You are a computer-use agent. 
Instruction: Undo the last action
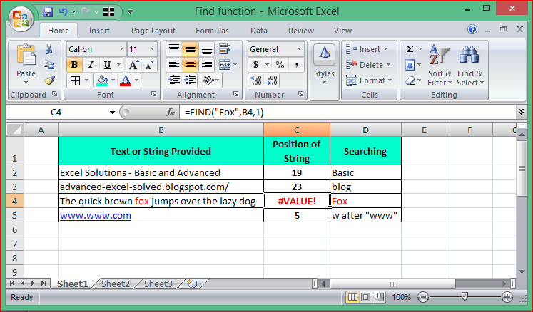[x=64, y=12]
